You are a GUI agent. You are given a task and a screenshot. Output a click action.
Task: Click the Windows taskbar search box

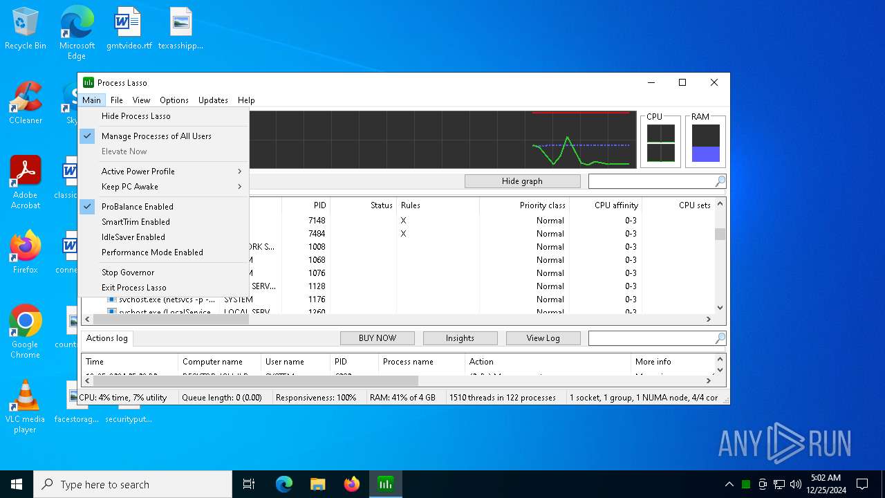[x=133, y=484]
